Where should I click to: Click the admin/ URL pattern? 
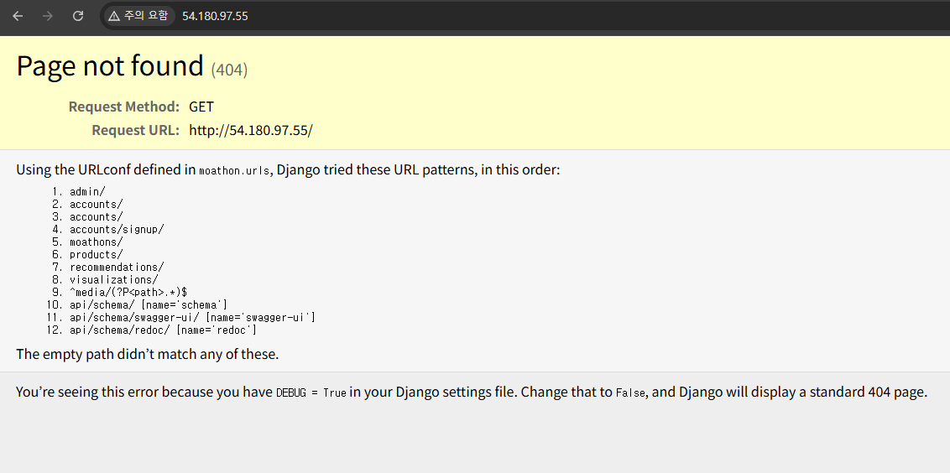point(87,191)
